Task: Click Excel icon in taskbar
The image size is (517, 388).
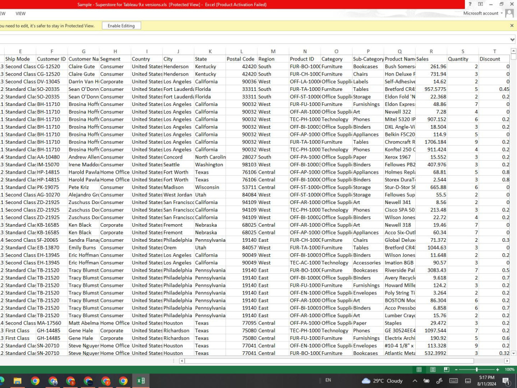Action: click(141, 381)
